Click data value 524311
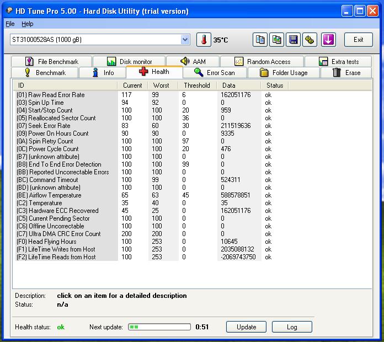The image size is (384, 342). pyautogui.click(x=230, y=179)
